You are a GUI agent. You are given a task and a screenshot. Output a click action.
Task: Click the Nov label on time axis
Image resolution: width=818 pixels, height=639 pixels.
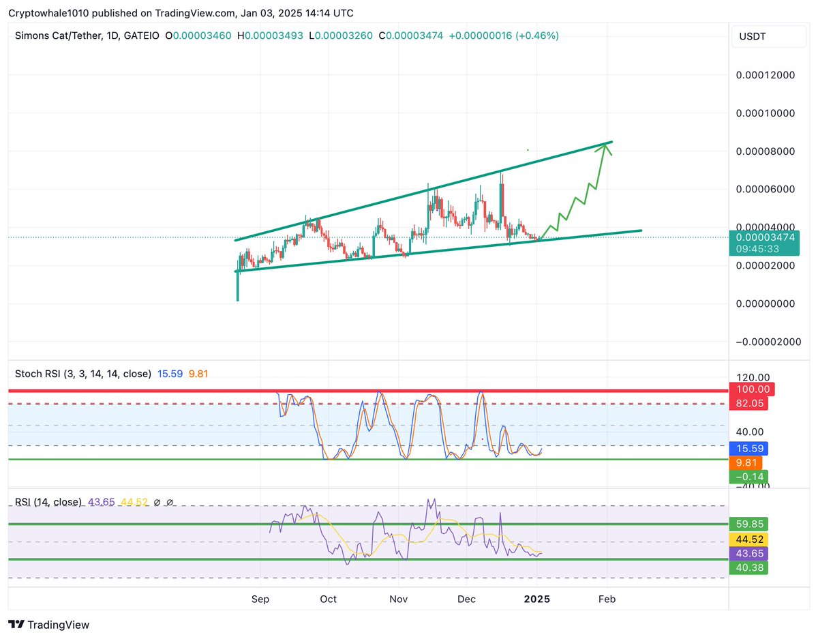[399, 599]
